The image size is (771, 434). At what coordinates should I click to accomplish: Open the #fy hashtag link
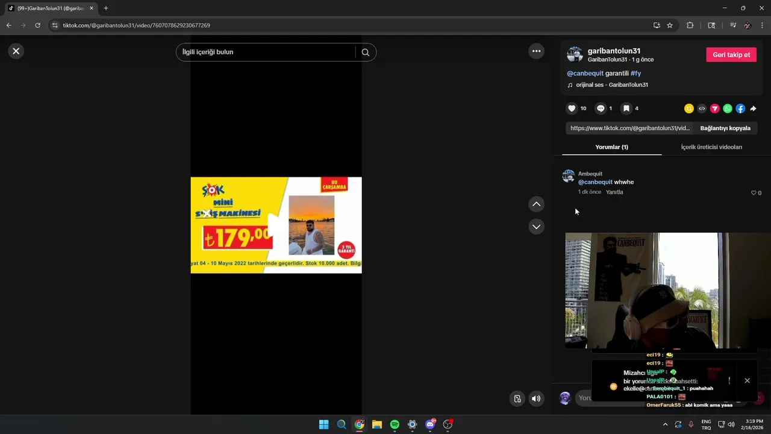coord(635,74)
